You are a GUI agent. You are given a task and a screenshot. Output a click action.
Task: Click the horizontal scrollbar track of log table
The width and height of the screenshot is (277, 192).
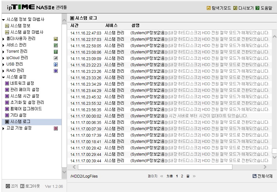pos(155,167)
